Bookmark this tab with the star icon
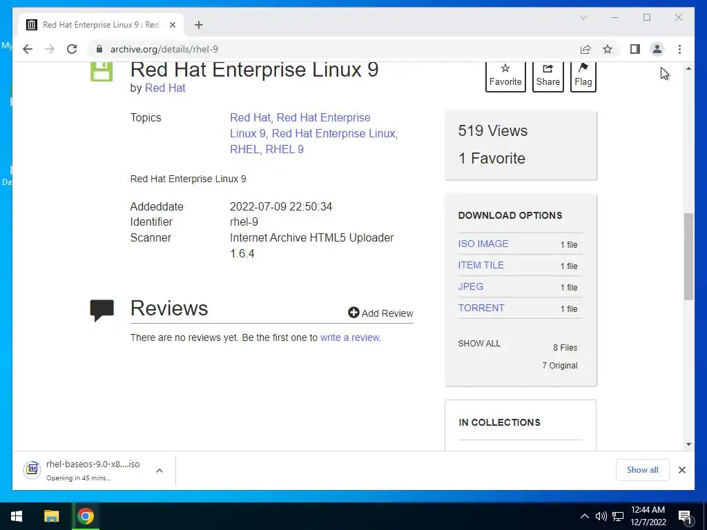Screen dimensions: 707x530 [x=608, y=49]
